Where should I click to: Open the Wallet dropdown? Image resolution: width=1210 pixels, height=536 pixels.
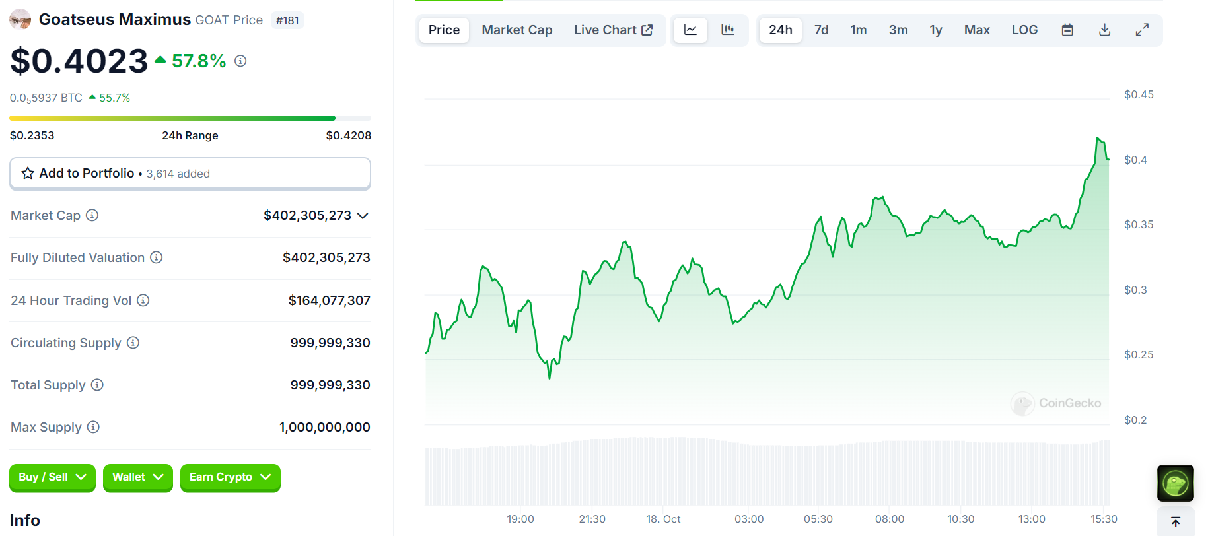(x=138, y=477)
